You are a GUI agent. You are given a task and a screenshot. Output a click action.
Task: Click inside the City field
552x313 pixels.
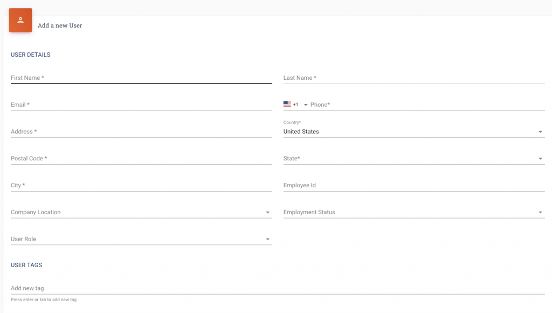pyautogui.click(x=108, y=185)
